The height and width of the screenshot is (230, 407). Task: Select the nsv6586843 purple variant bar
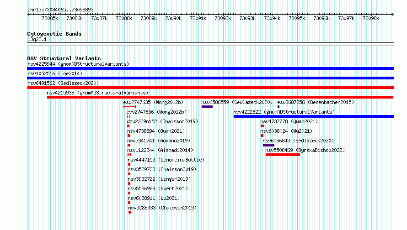coord(268,145)
